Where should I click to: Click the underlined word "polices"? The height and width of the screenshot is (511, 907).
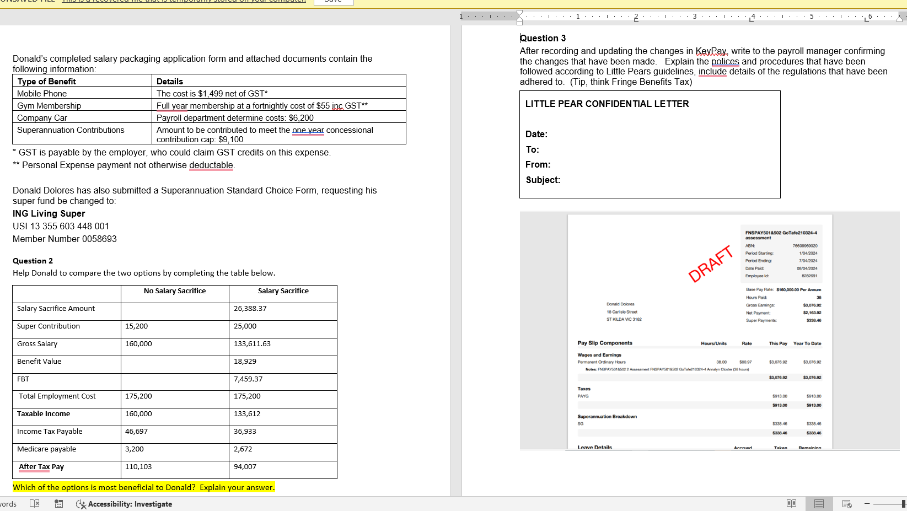725,61
